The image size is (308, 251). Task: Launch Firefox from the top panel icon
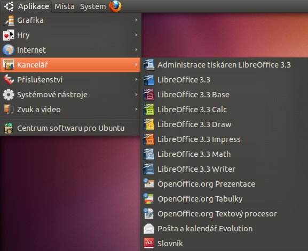(x=115, y=6)
